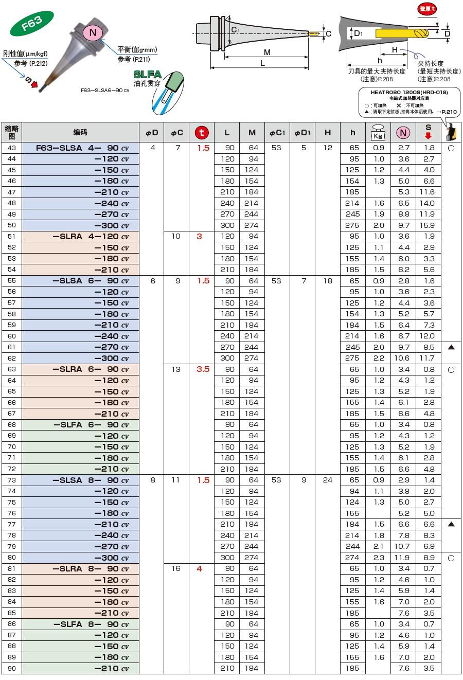Click the 刚性值(μm/kgf) label
The height and width of the screenshot is (680, 463).
[x=26, y=53]
